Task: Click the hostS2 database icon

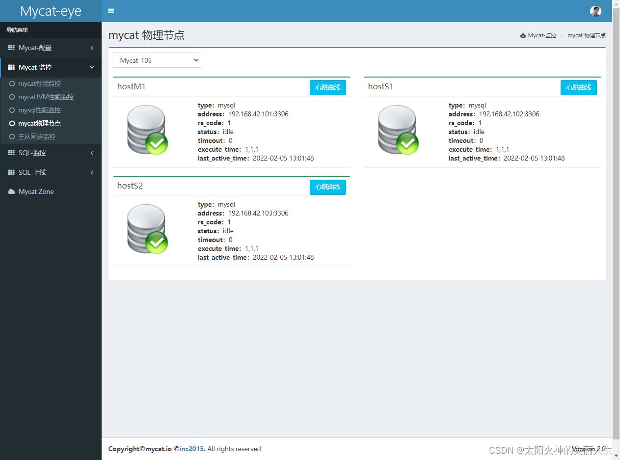Action: pos(147,229)
